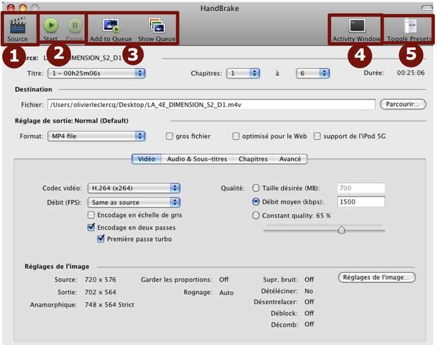Click the Supr. bruit value Off
437x345 pixels.
coord(309,280)
